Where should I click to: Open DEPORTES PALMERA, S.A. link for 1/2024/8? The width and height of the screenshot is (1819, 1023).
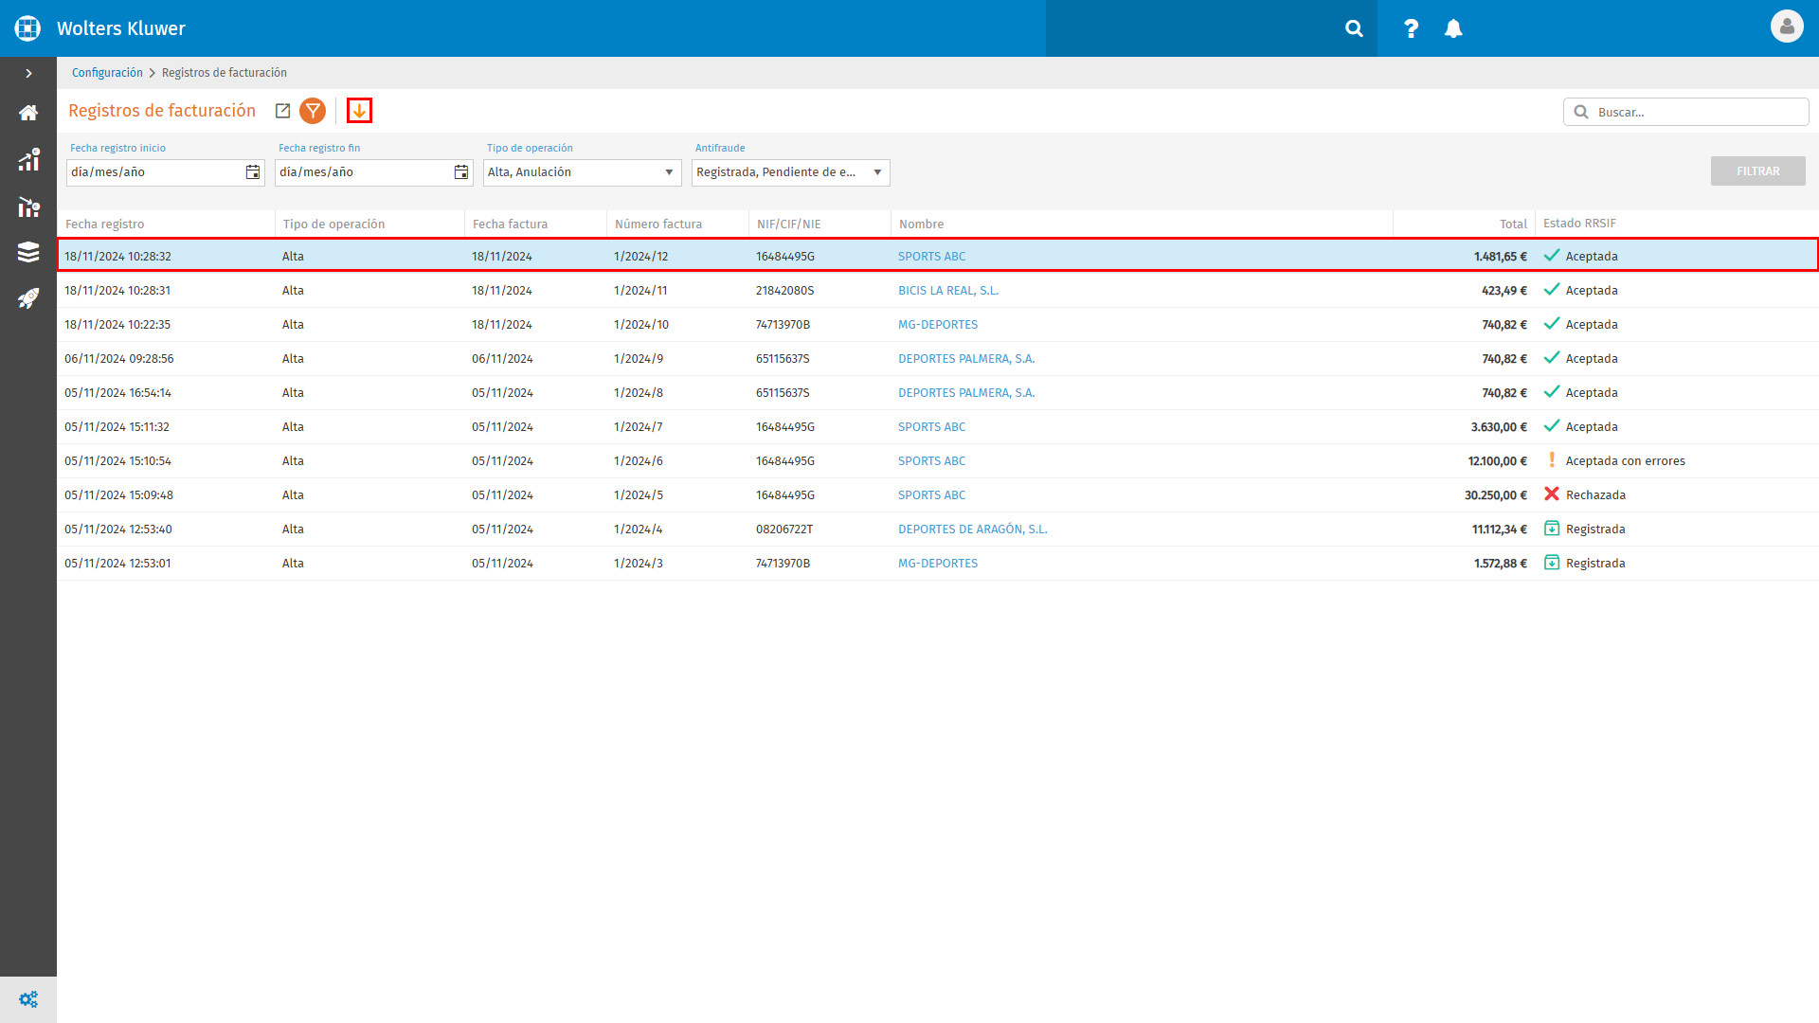point(966,393)
